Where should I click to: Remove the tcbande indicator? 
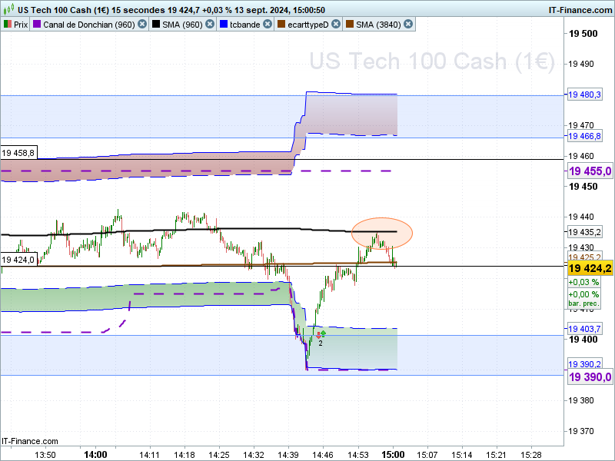point(268,25)
